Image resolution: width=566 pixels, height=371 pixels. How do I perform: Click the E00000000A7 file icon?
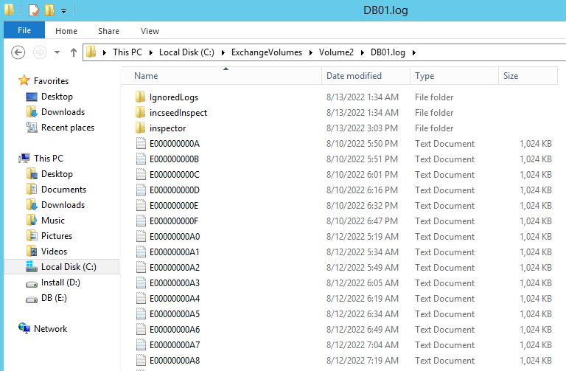(x=141, y=345)
